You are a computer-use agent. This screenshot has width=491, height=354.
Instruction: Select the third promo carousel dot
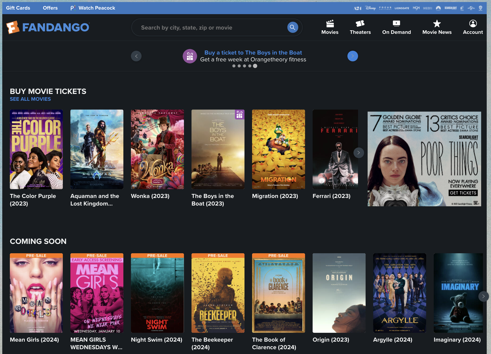coord(244,66)
